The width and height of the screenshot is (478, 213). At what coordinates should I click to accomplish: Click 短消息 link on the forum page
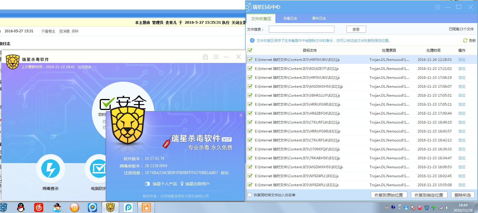point(65,31)
